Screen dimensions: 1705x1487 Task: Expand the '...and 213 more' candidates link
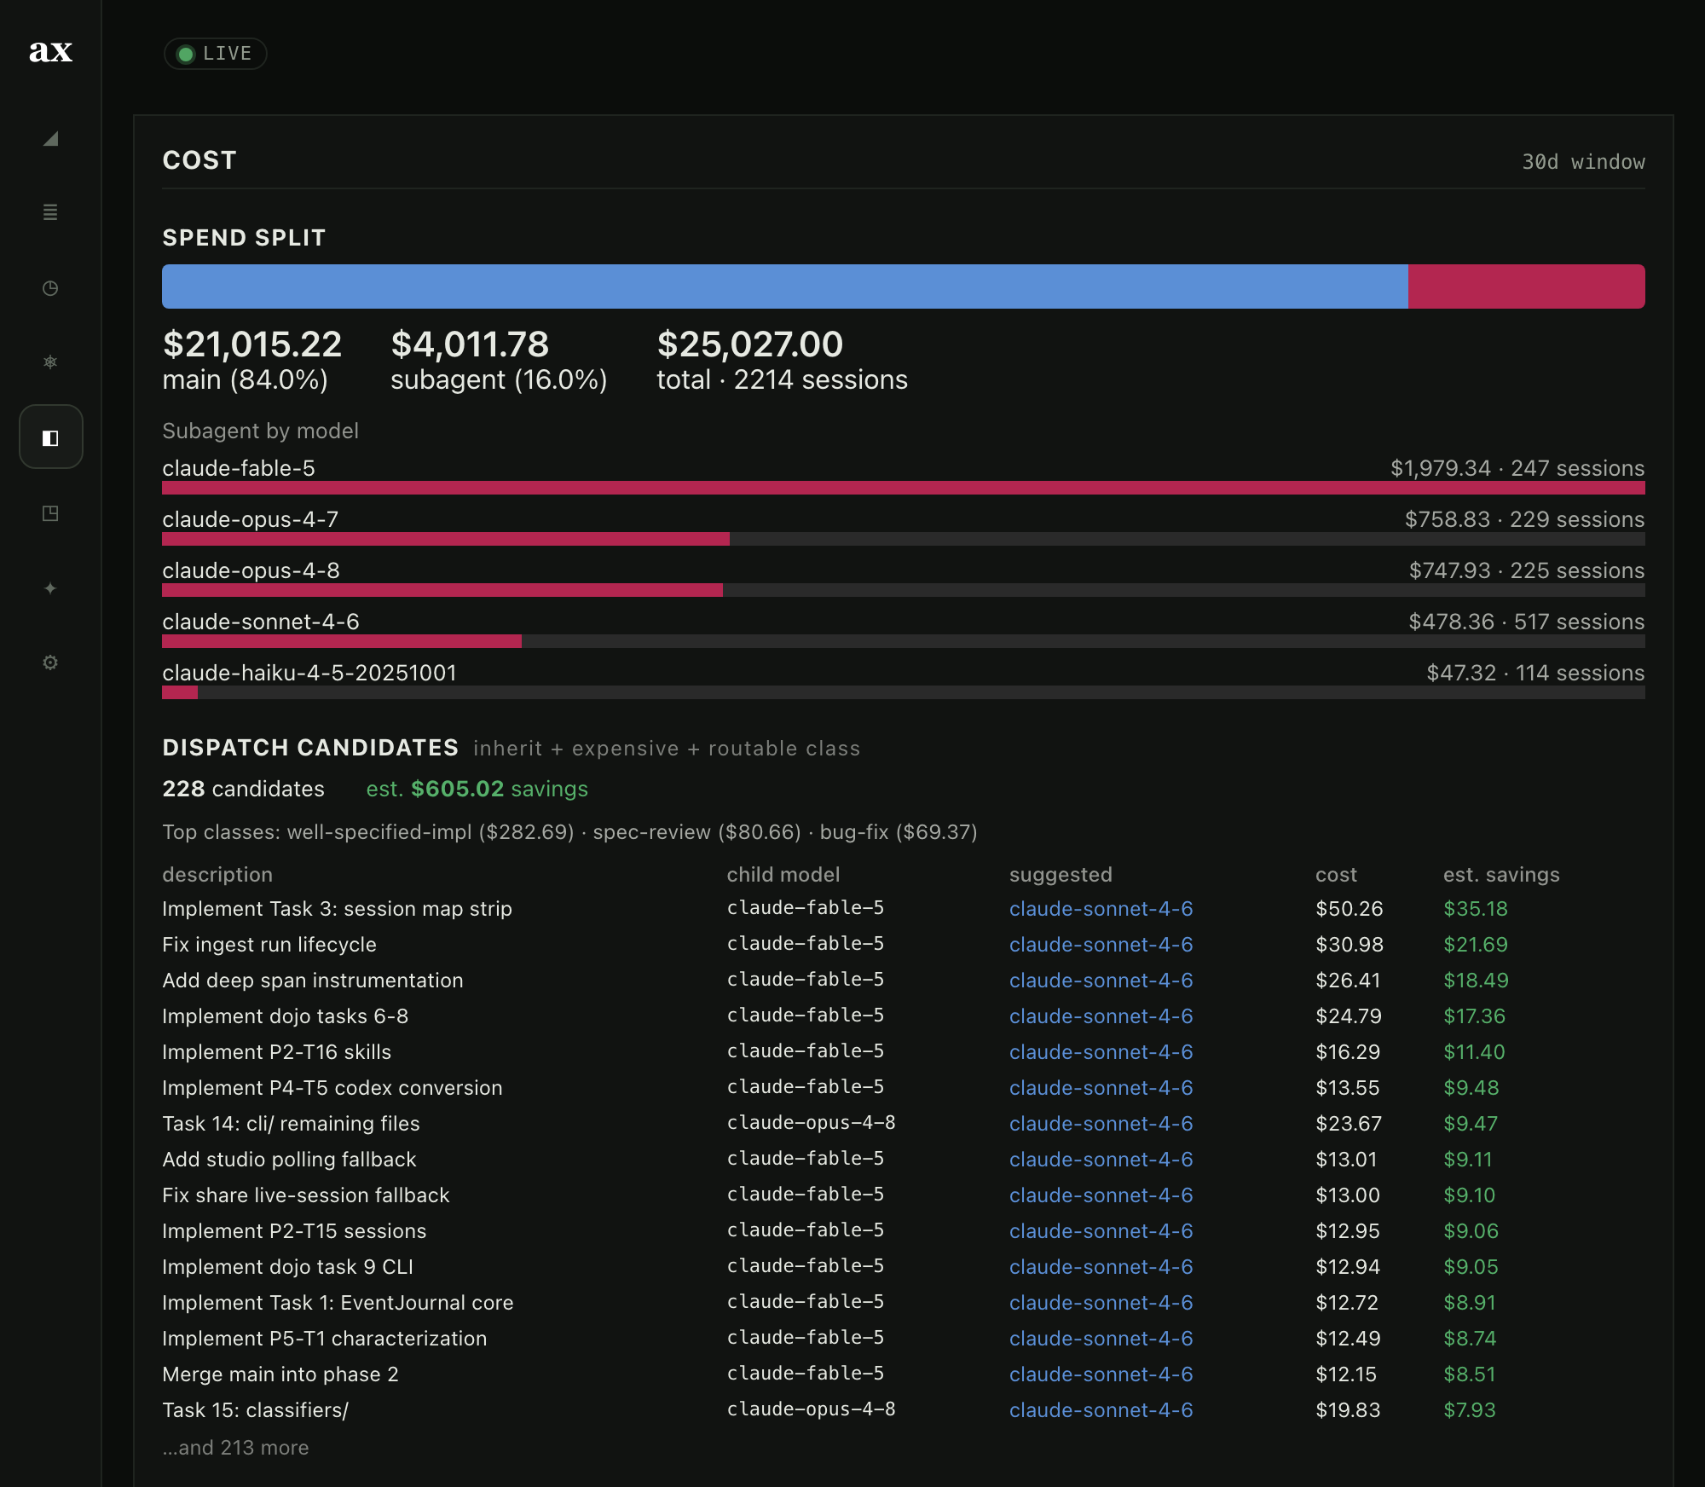coord(235,1448)
